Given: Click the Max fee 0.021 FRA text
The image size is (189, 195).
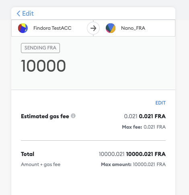Looking at the screenshot, I should 144,127.
